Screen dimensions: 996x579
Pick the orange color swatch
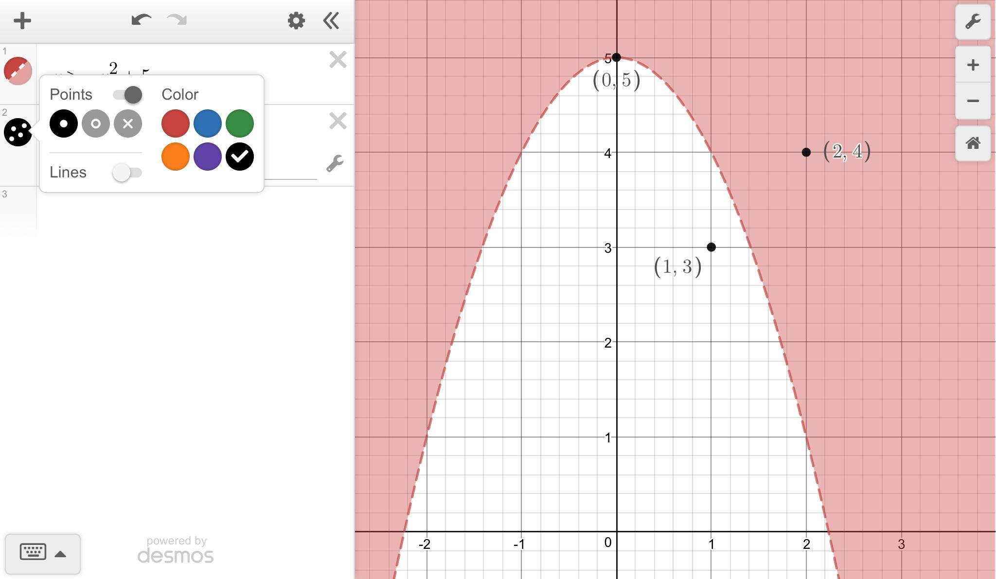pyautogui.click(x=176, y=157)
